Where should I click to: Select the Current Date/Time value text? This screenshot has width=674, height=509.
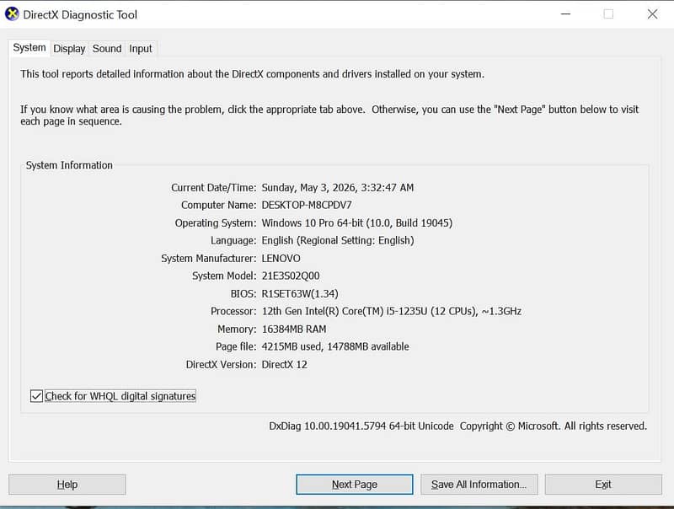[338, 188]
